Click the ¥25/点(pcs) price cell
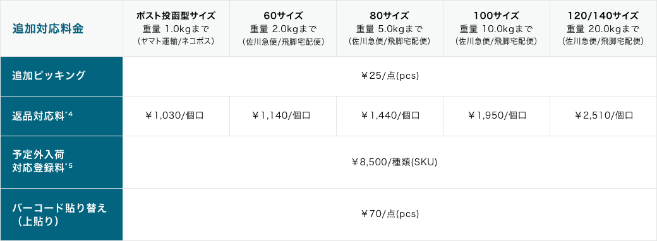The image size is (657, 241). (x=390, y=76)
